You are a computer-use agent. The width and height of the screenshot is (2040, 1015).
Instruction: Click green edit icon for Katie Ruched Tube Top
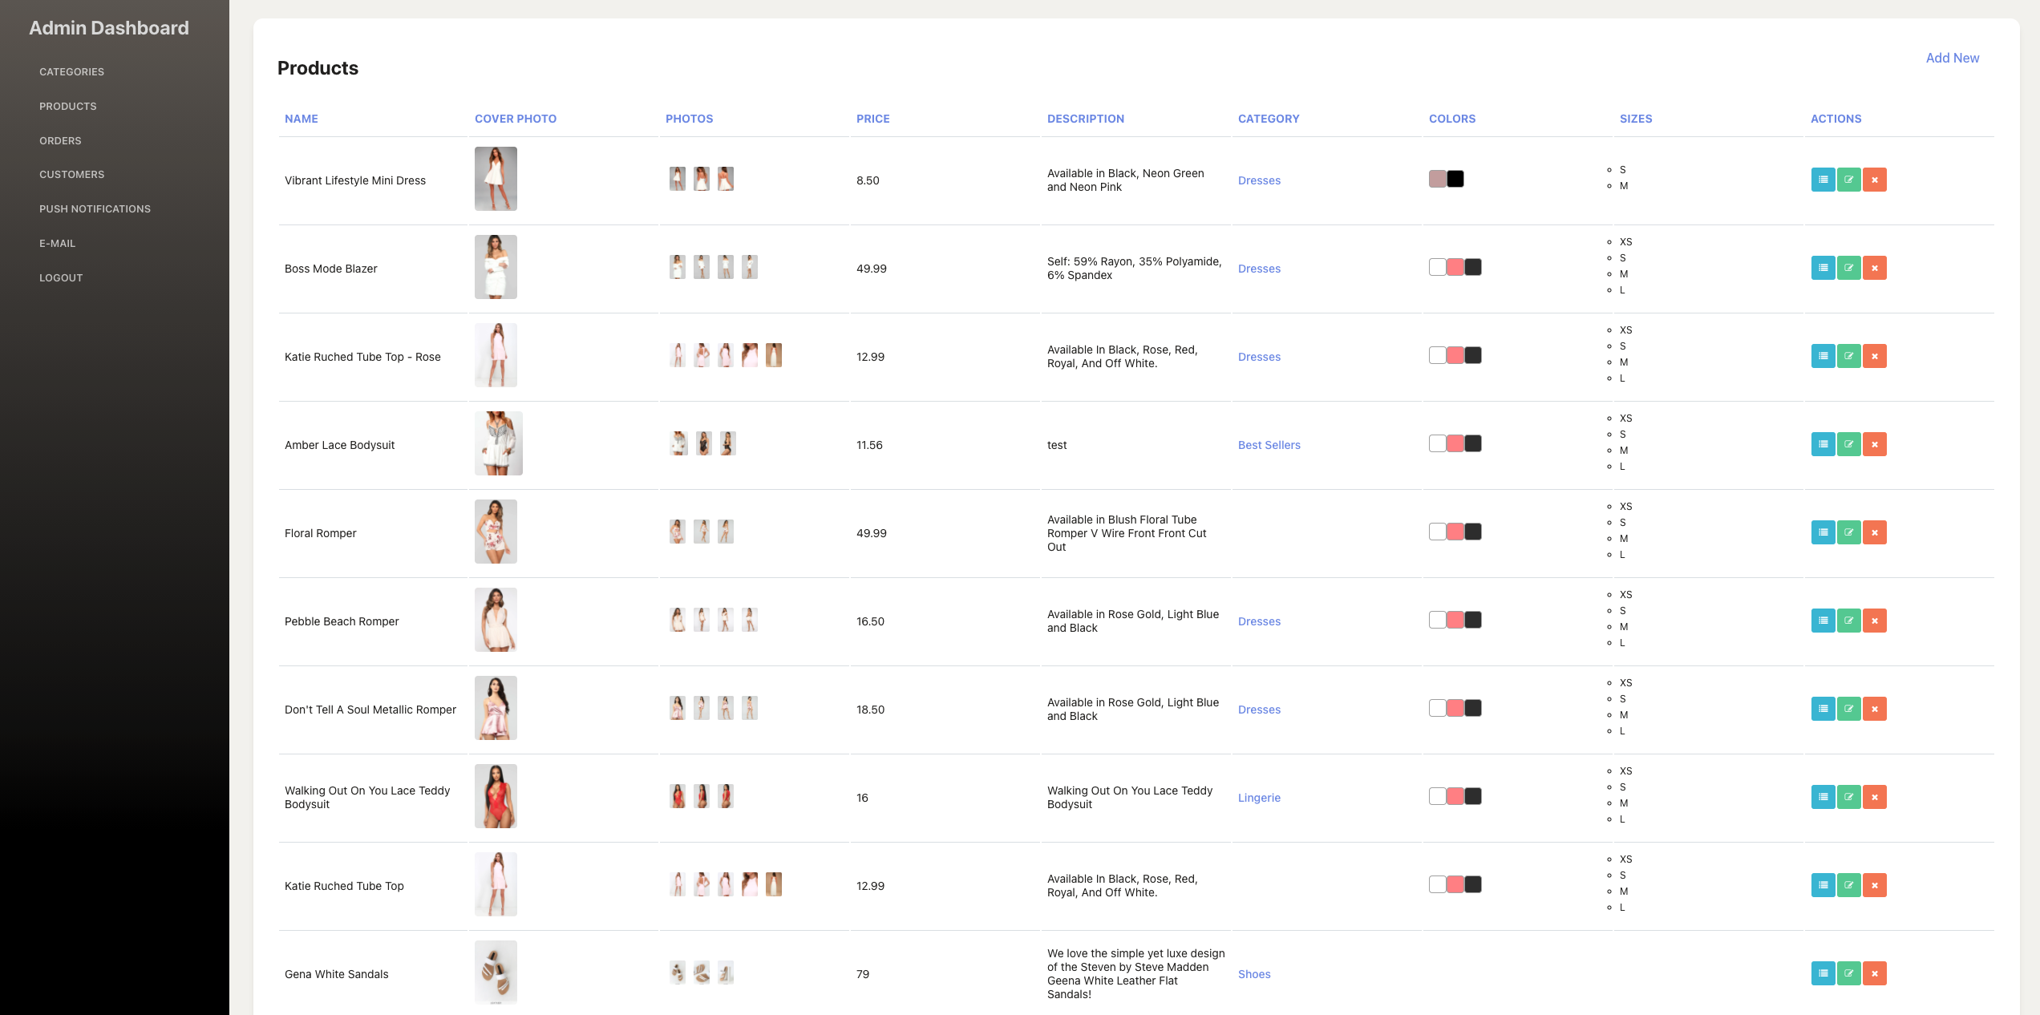pyautogui.click(x=1848, y=885)
